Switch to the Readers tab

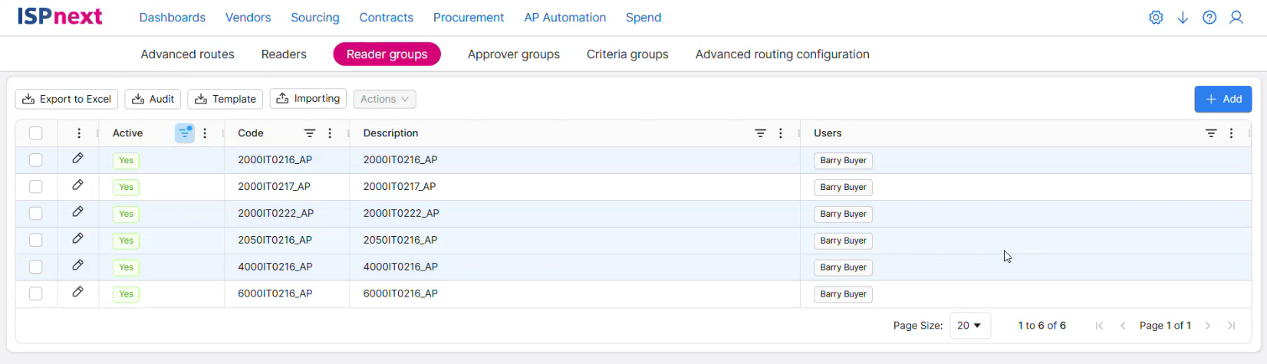click(x=284, y=54)
